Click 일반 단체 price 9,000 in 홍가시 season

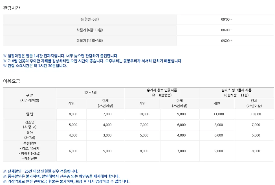point(181,114)
